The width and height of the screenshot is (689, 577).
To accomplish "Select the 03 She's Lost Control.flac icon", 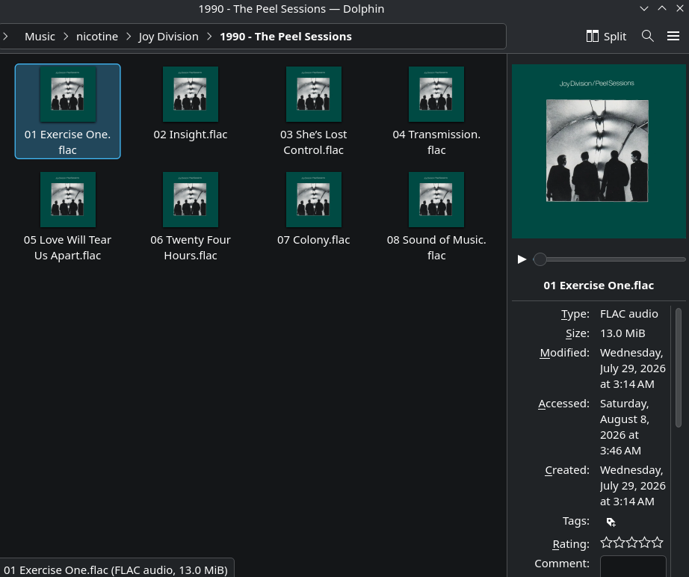I will 314,94.
